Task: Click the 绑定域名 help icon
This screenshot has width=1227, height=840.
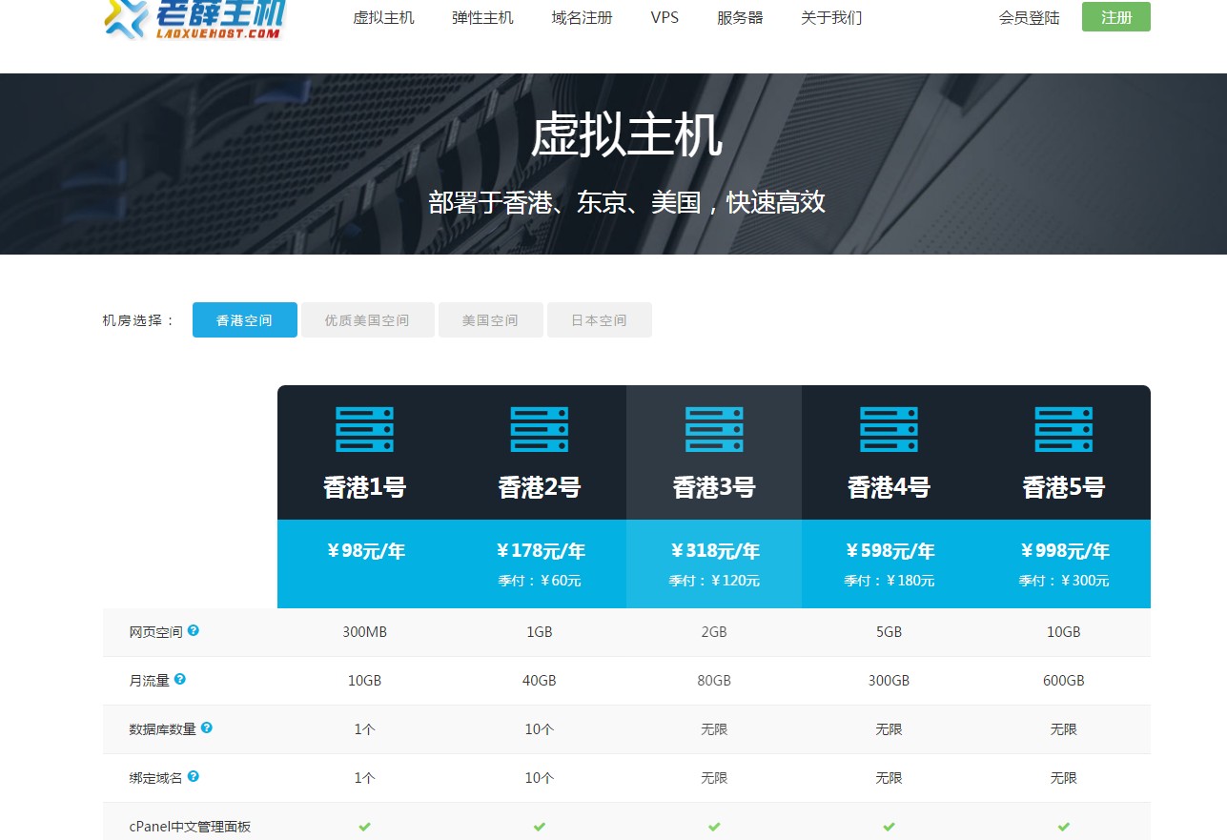Action: click(x=194, y=775)
